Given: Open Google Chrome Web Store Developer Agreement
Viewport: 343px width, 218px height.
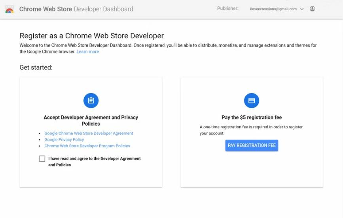Looking at the screenshot, I should [89, 133].
